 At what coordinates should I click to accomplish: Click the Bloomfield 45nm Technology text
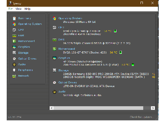click(82, 34)
